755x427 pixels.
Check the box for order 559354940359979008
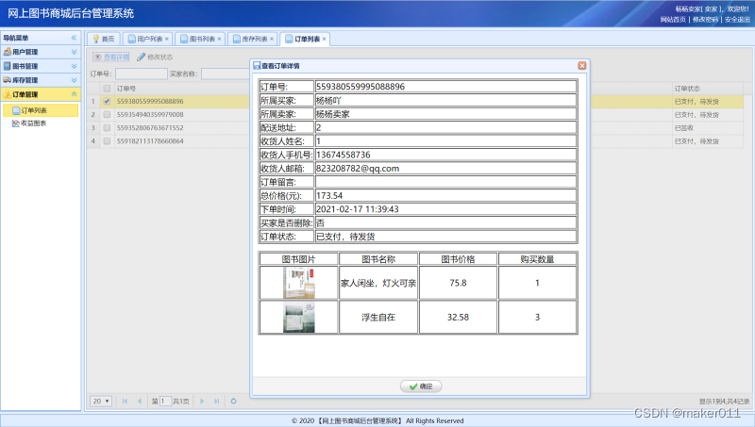[107, 114]
